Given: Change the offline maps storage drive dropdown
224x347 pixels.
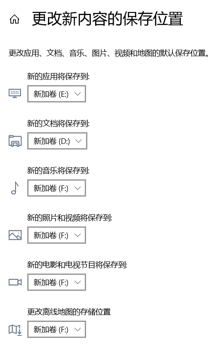Looking at the screenshot, I should [57, 330].
